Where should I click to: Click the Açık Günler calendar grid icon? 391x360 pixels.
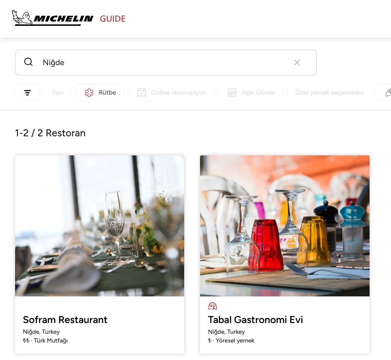(232, 92)
